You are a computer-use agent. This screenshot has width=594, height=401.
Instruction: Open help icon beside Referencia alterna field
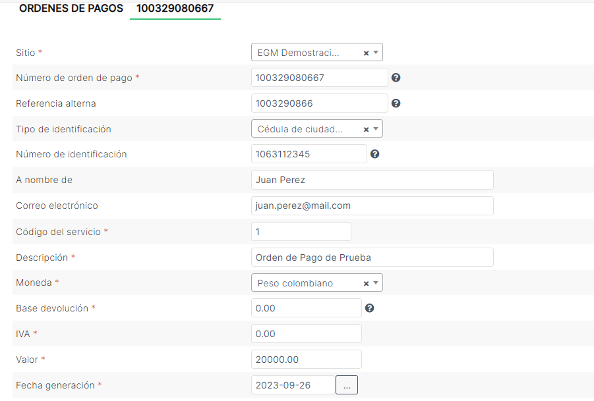coord(396,103)
